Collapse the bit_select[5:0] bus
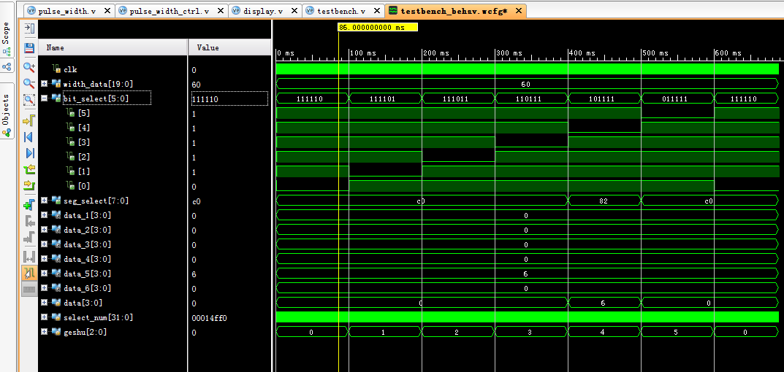The height and width of the screenshot is (372, 784). tap(45, 98)
